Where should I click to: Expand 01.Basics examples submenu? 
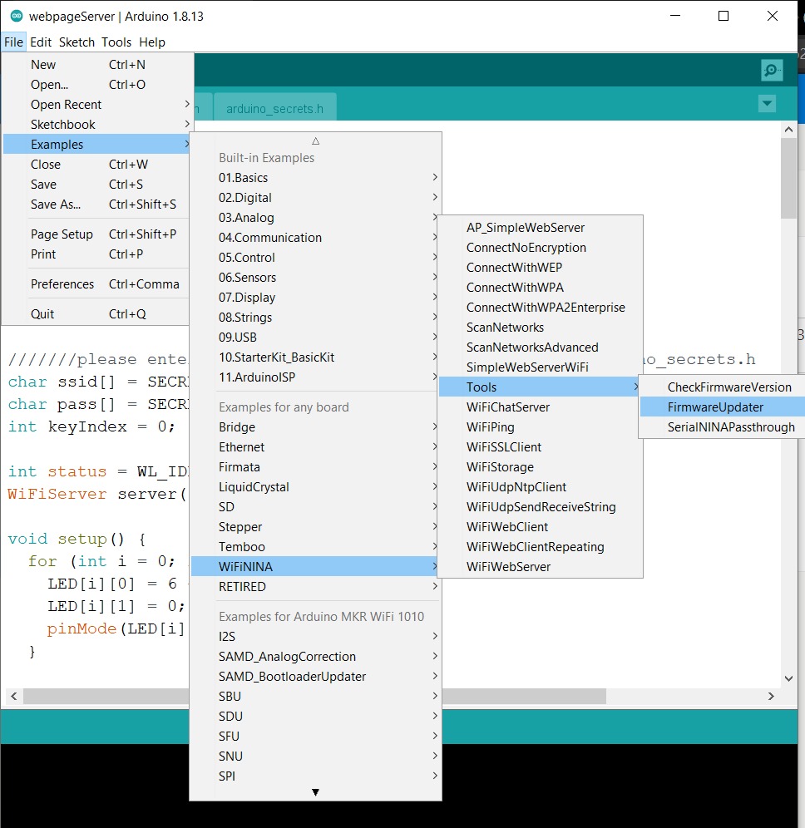(x=315, y=177)
